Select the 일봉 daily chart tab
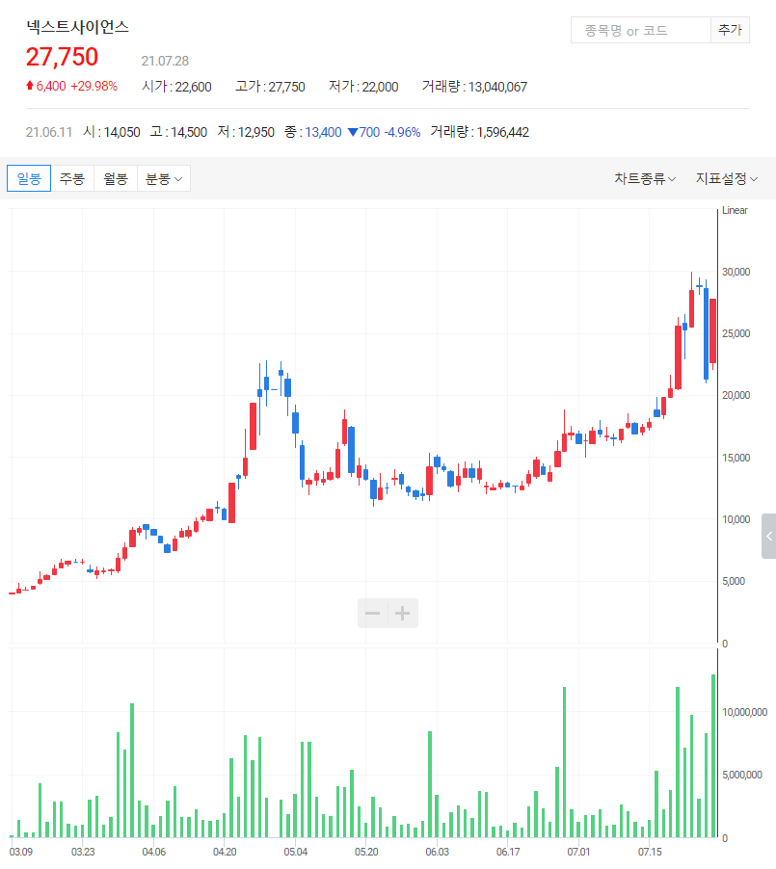This screenshot has height=869, width=776. pos(29,178)
